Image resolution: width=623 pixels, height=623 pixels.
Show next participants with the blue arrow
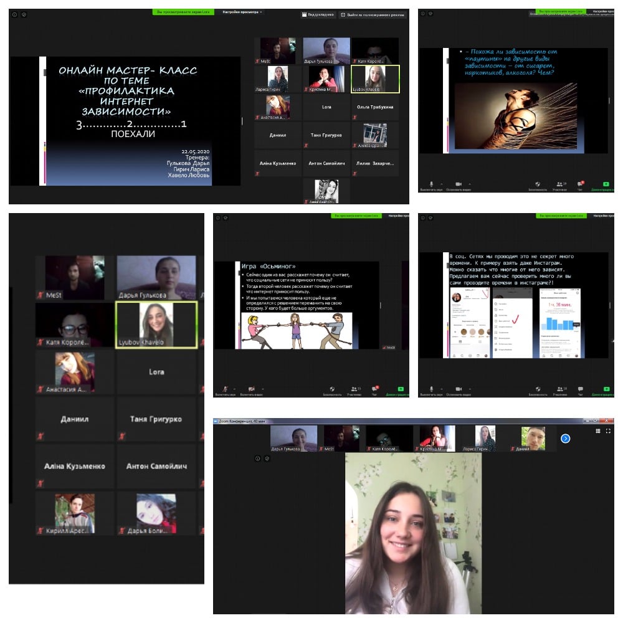[565, 439]
